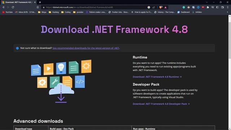This screenshot has height=130, width=231.
Task: Click the browser forward arrow
Action: click(8, 7)
